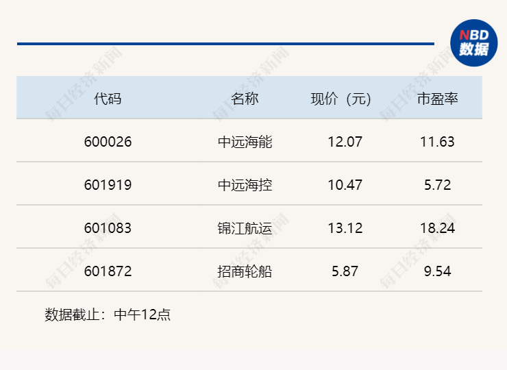Click the 代码 column header
This screenshot has width=507, height=370.
[108, 99]
